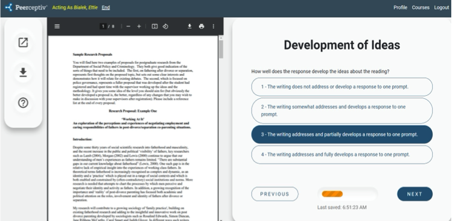470x221 pixels.
Task: Open the Profile menu item
Action: pos(400,7)
